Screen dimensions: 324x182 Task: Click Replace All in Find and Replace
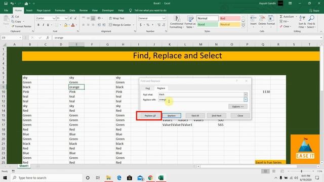[150, 116]
